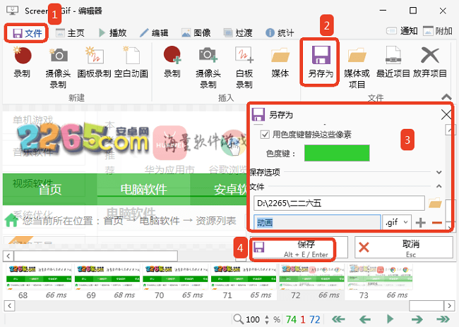The width and height of the screenshot is (459, 327).
Task: Click the 附加 button
Action: coord(438,31)
